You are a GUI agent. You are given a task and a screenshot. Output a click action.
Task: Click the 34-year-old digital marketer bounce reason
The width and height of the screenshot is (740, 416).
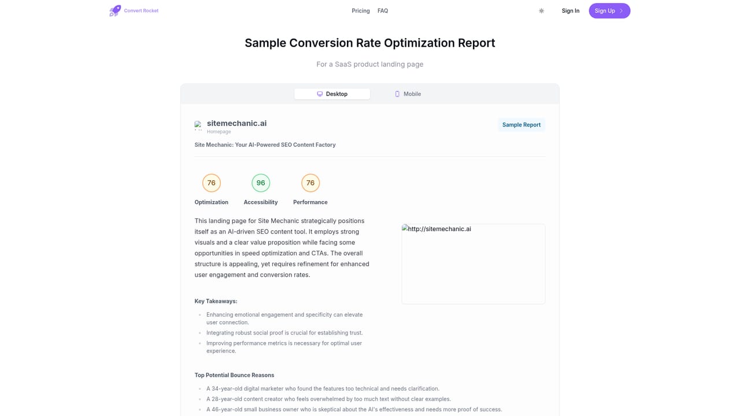coord(323,389)
